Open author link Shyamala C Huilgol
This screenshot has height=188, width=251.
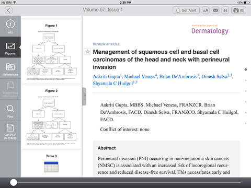(115, 84)
